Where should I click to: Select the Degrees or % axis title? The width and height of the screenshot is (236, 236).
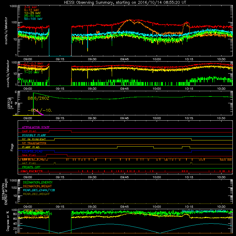click(x=8, y=221)
